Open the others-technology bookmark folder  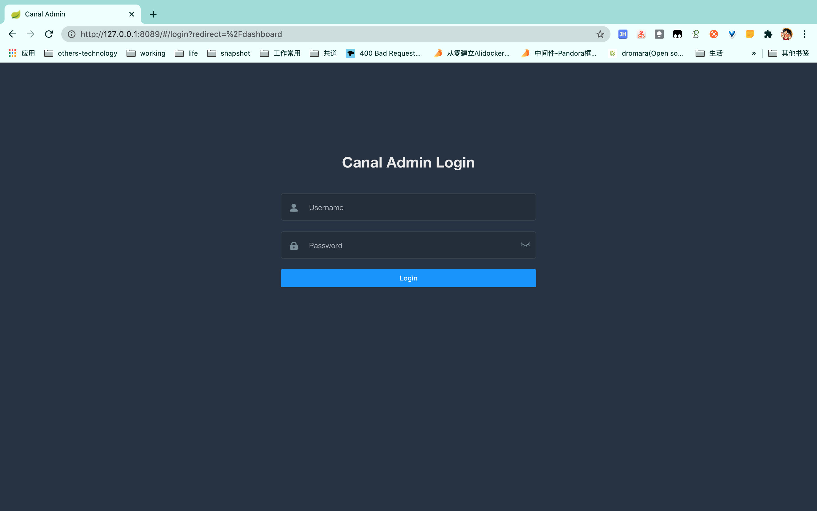pos(81,53)
